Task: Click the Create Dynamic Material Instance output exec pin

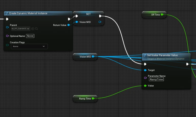Action: [x=69, y=19]
